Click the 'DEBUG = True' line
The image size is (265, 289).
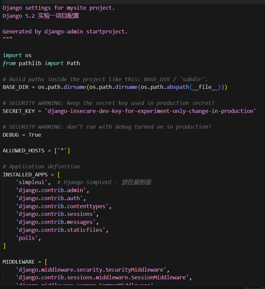22,135
